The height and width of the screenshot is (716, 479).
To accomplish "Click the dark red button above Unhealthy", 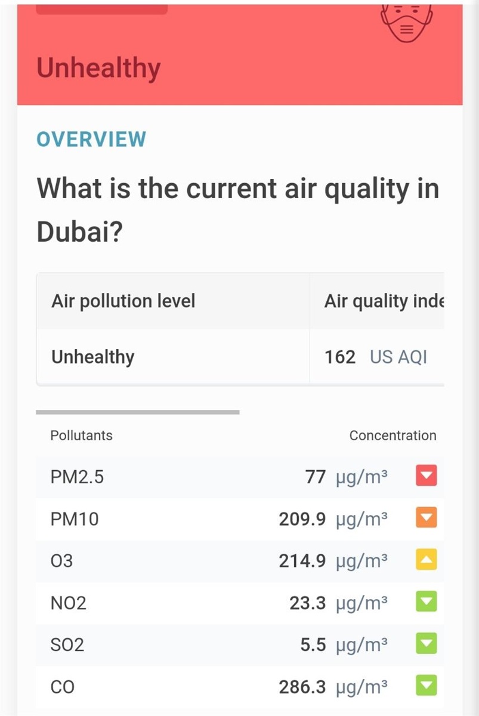I will coord(102,9).
